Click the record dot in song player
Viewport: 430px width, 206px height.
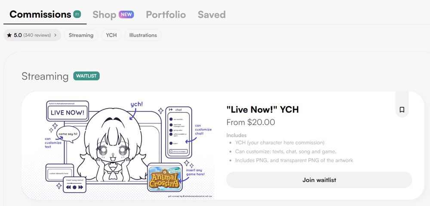(x=74, y=188)
